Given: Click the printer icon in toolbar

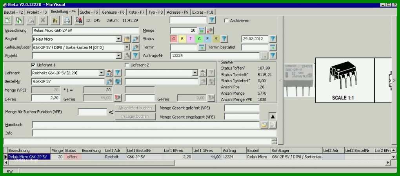Looking at the screenshot, I should click(x=67, y=20).
